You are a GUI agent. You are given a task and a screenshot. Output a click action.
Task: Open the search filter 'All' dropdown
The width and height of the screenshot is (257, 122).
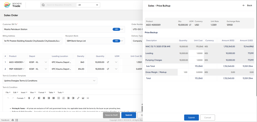click(x=88, y=5)
